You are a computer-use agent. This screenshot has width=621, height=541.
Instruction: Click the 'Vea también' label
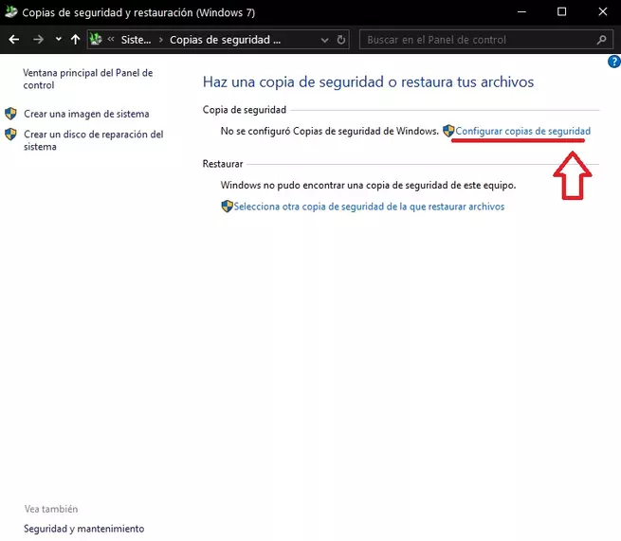pos(51,509)
